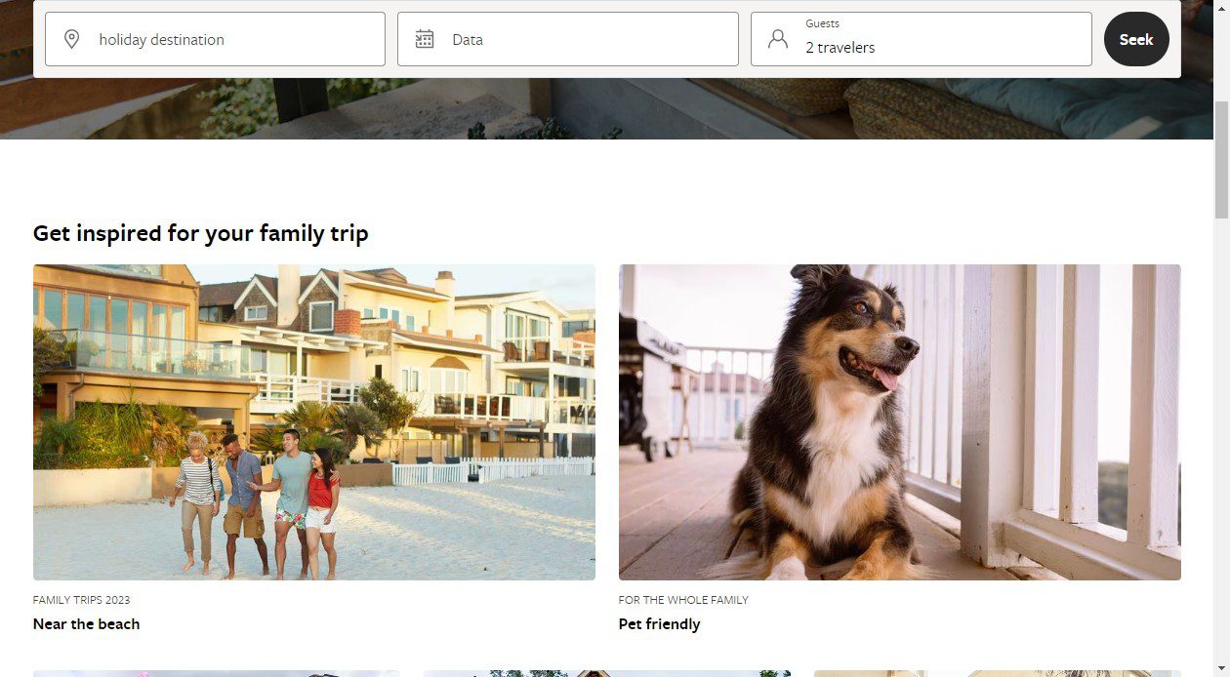This screenshot has height=677, width=1230.
Task: Open the beach houses family photo
Action: click(x=314, y=422)
